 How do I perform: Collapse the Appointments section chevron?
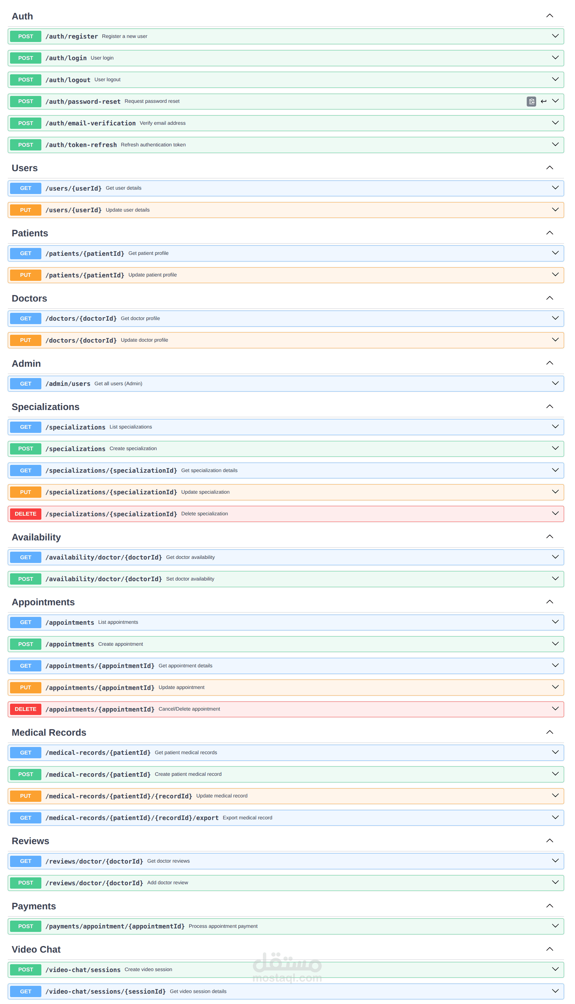coord(550,602)
